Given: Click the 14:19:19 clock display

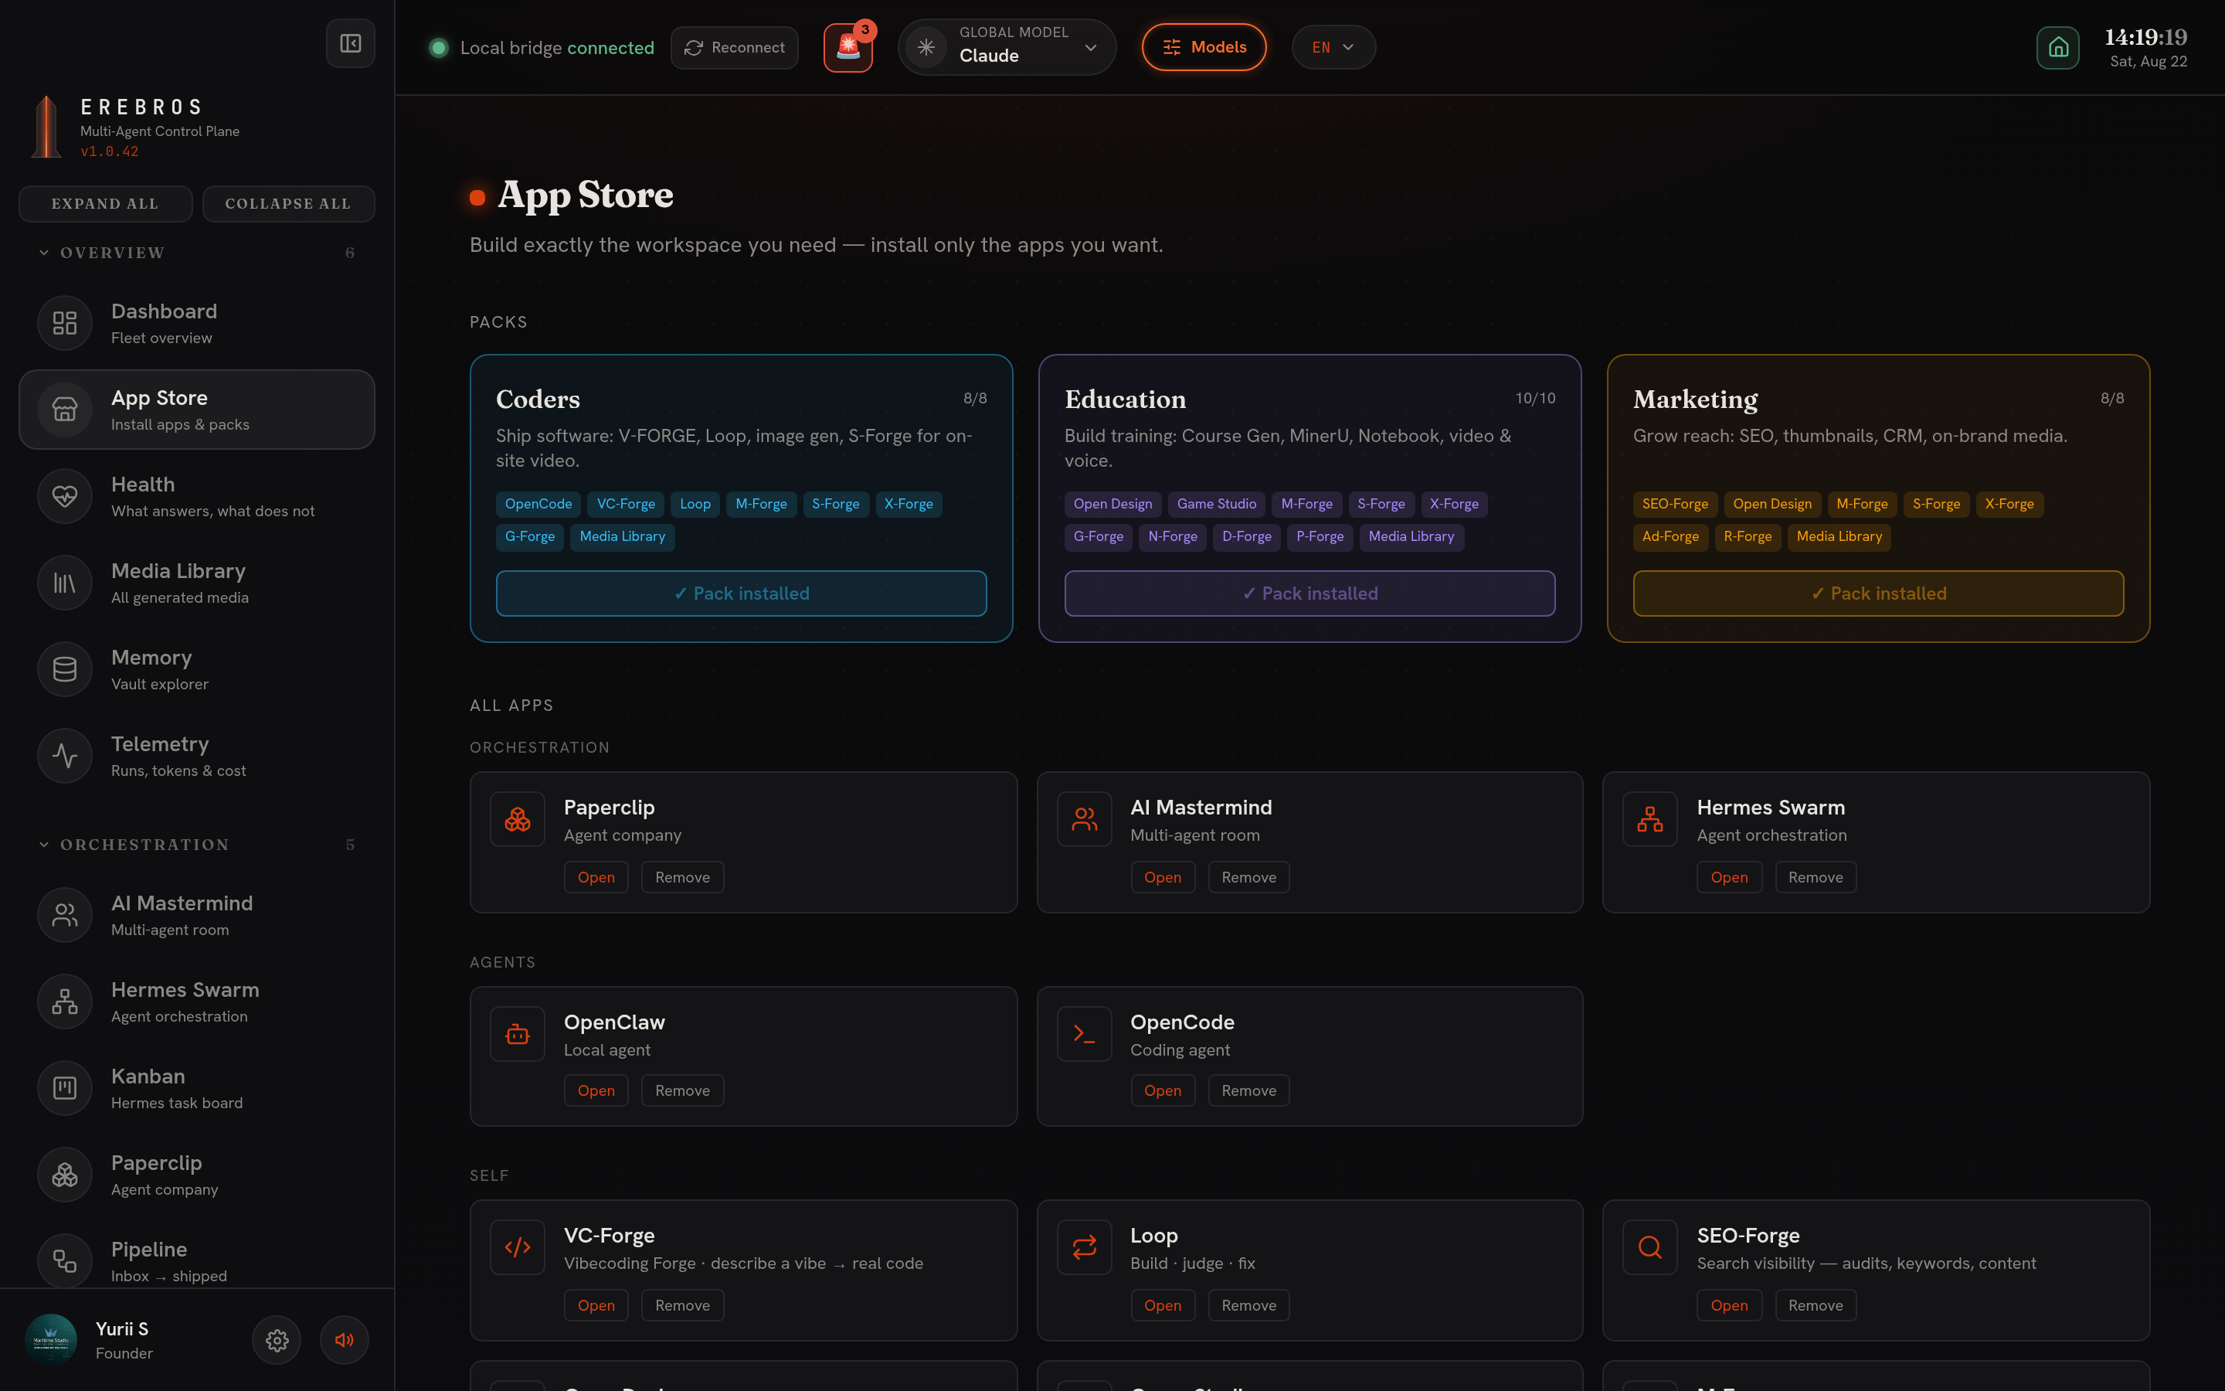Looking at the screenshot, I should click(x=2145, y=38).
